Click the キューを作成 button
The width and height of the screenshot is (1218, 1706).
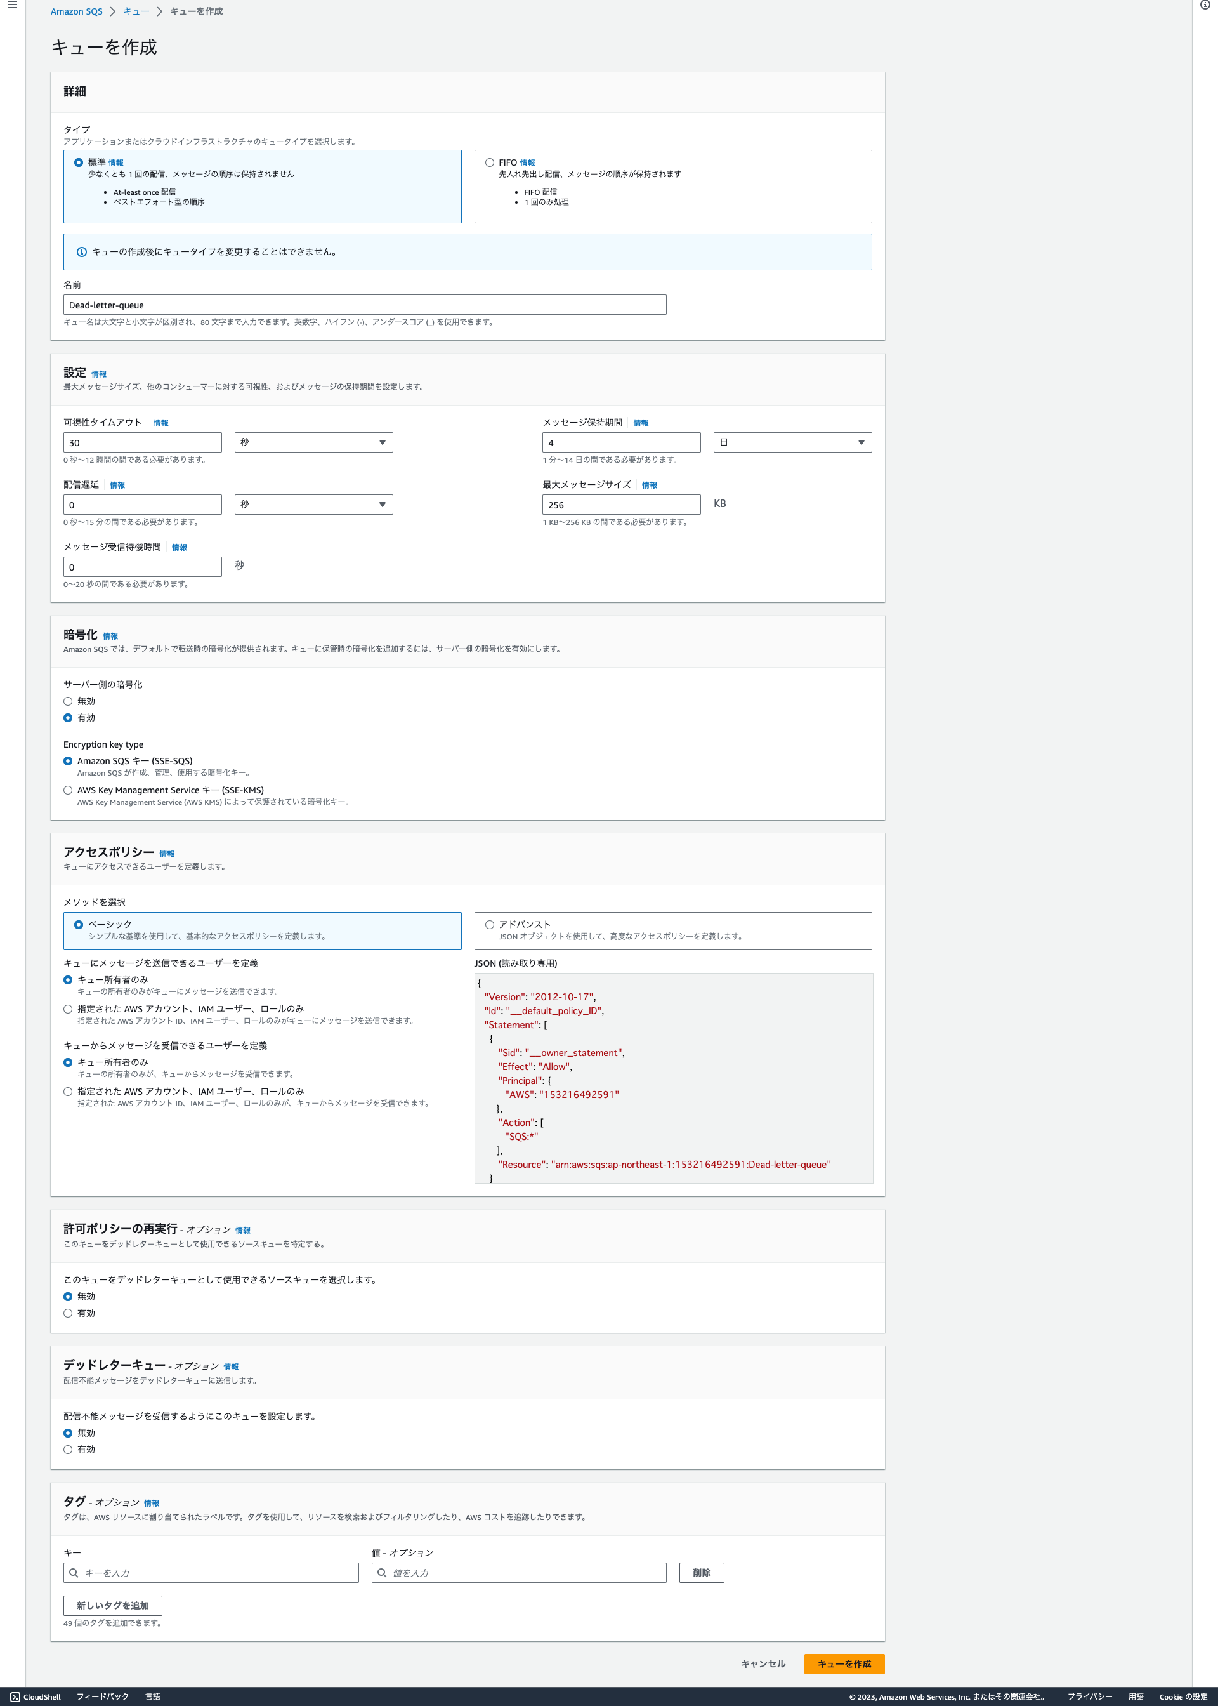click(844, 1664)
